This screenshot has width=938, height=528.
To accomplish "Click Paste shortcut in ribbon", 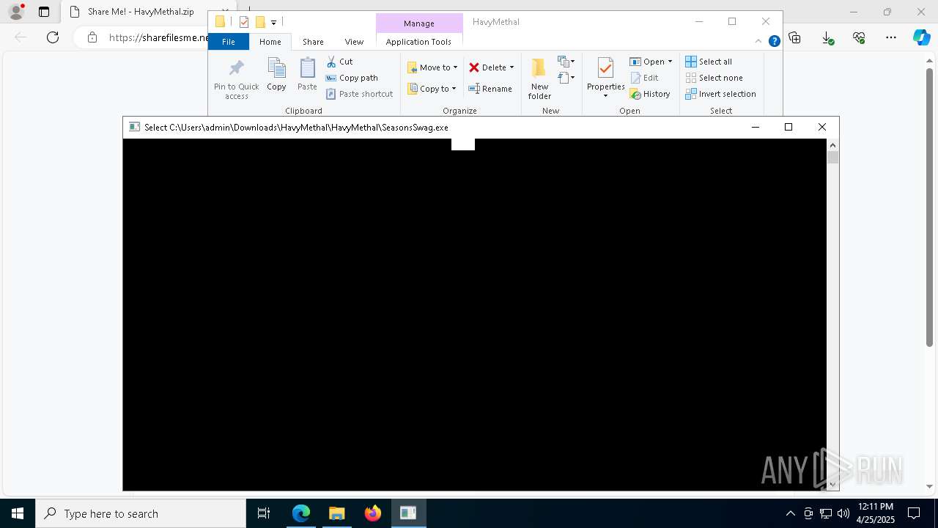I will pos(359,94).
